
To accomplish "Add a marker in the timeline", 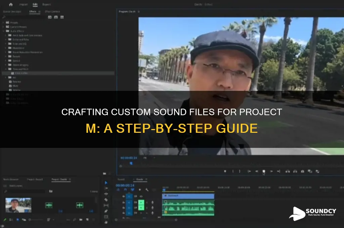I will 139,190.
